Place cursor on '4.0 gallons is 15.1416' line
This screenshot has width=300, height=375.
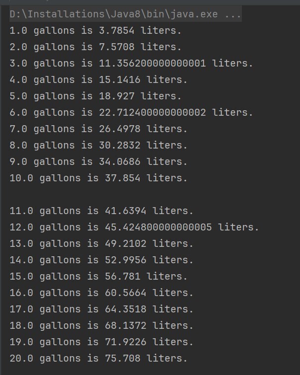pos(98,80)
